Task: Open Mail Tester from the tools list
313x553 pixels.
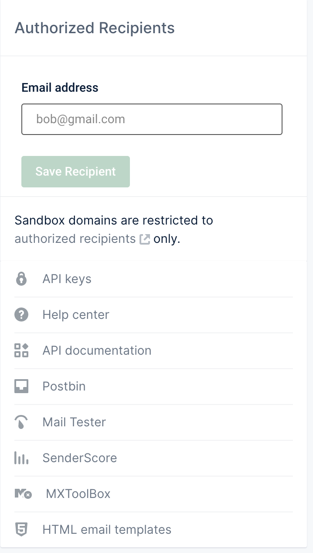Action: 74,422
